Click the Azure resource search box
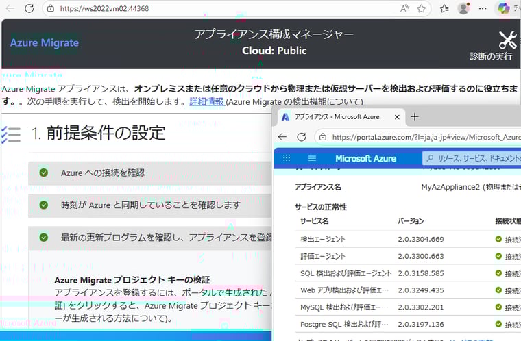 [472, 158]
